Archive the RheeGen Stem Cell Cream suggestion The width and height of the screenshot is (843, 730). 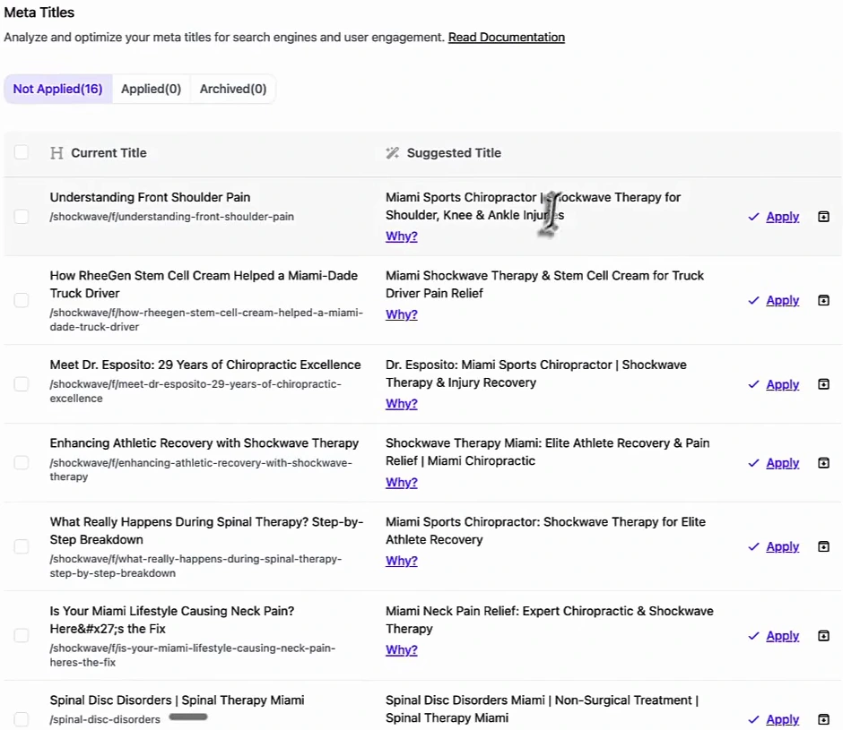[x=823, y=300]
